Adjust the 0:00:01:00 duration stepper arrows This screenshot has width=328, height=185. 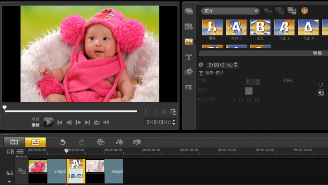[x=236, y=65]
